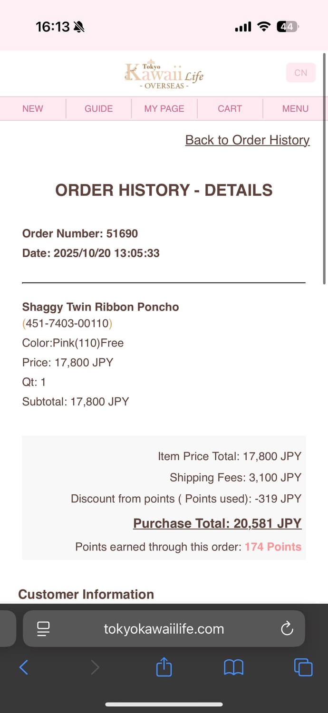Viewport: 328px width, 713px height.
Task: Tap the Safari forward arrow
Action: click(95, 667)
